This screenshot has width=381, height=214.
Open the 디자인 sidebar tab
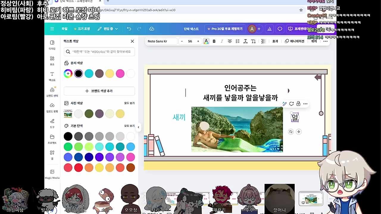pyautogui.click(x=52, y=45)
